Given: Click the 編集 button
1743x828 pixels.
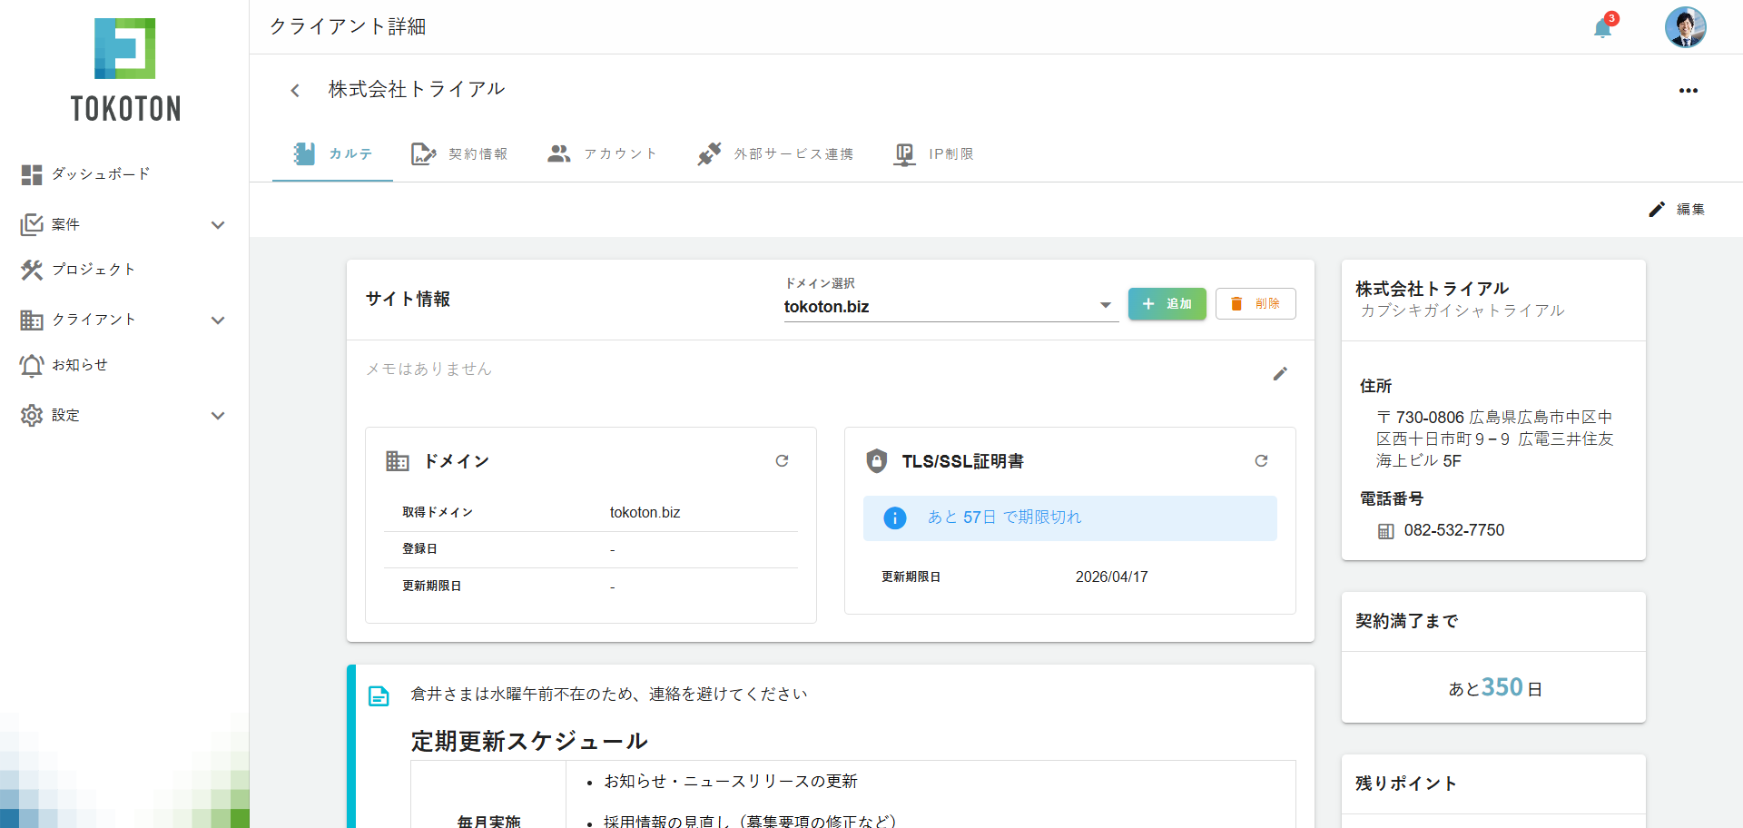Looking at the screenshot, I should click(1677, 210).
